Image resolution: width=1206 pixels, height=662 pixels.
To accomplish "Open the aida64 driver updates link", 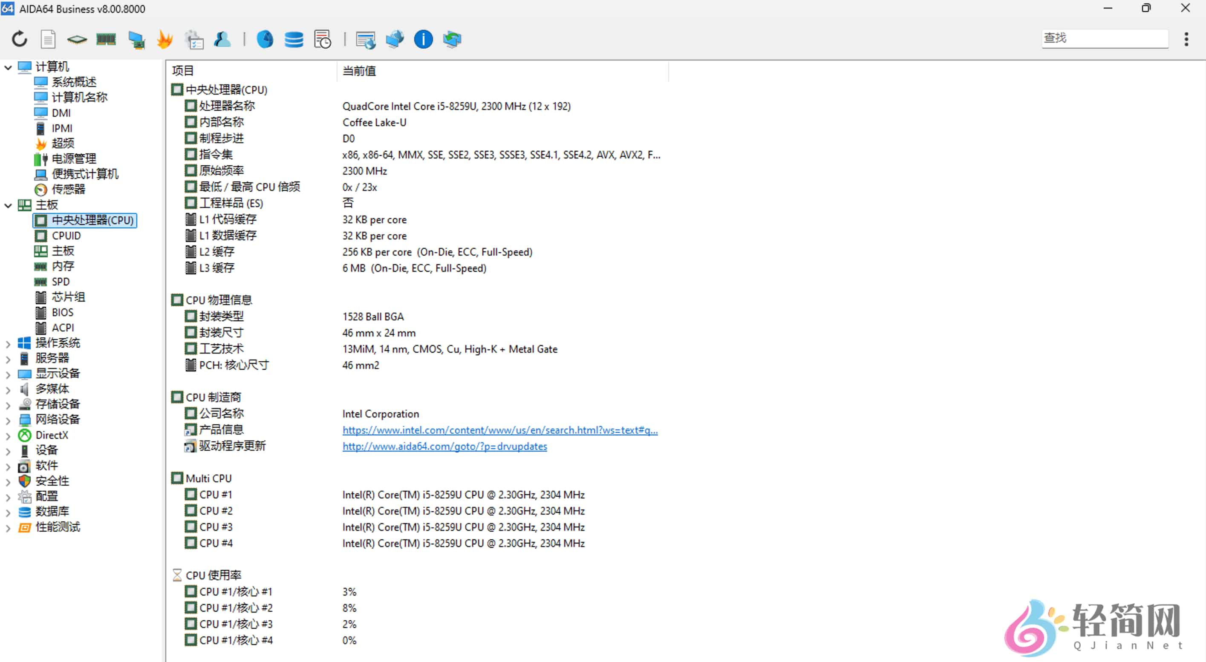I will pyautogui.click(x=444, y=446).
